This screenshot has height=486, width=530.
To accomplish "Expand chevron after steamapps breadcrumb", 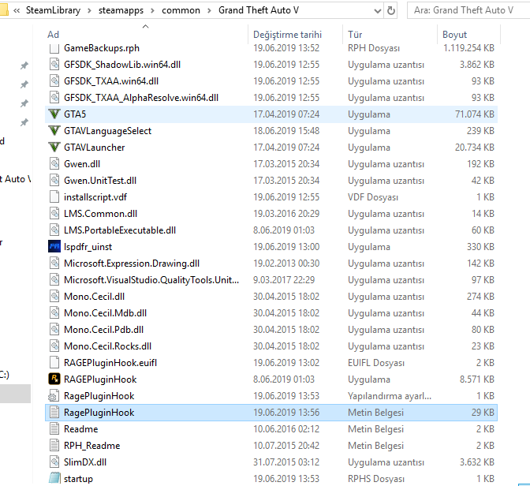I will tap(152, 10).
